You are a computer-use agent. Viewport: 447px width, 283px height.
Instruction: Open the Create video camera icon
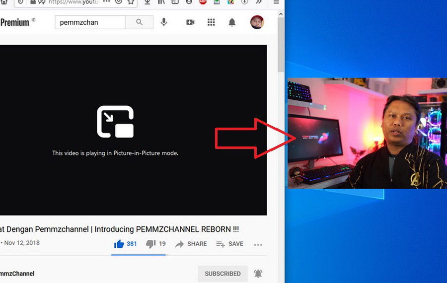[x=190, y=22]
